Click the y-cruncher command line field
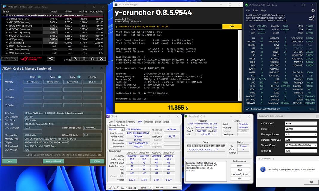 pos(168,27)
